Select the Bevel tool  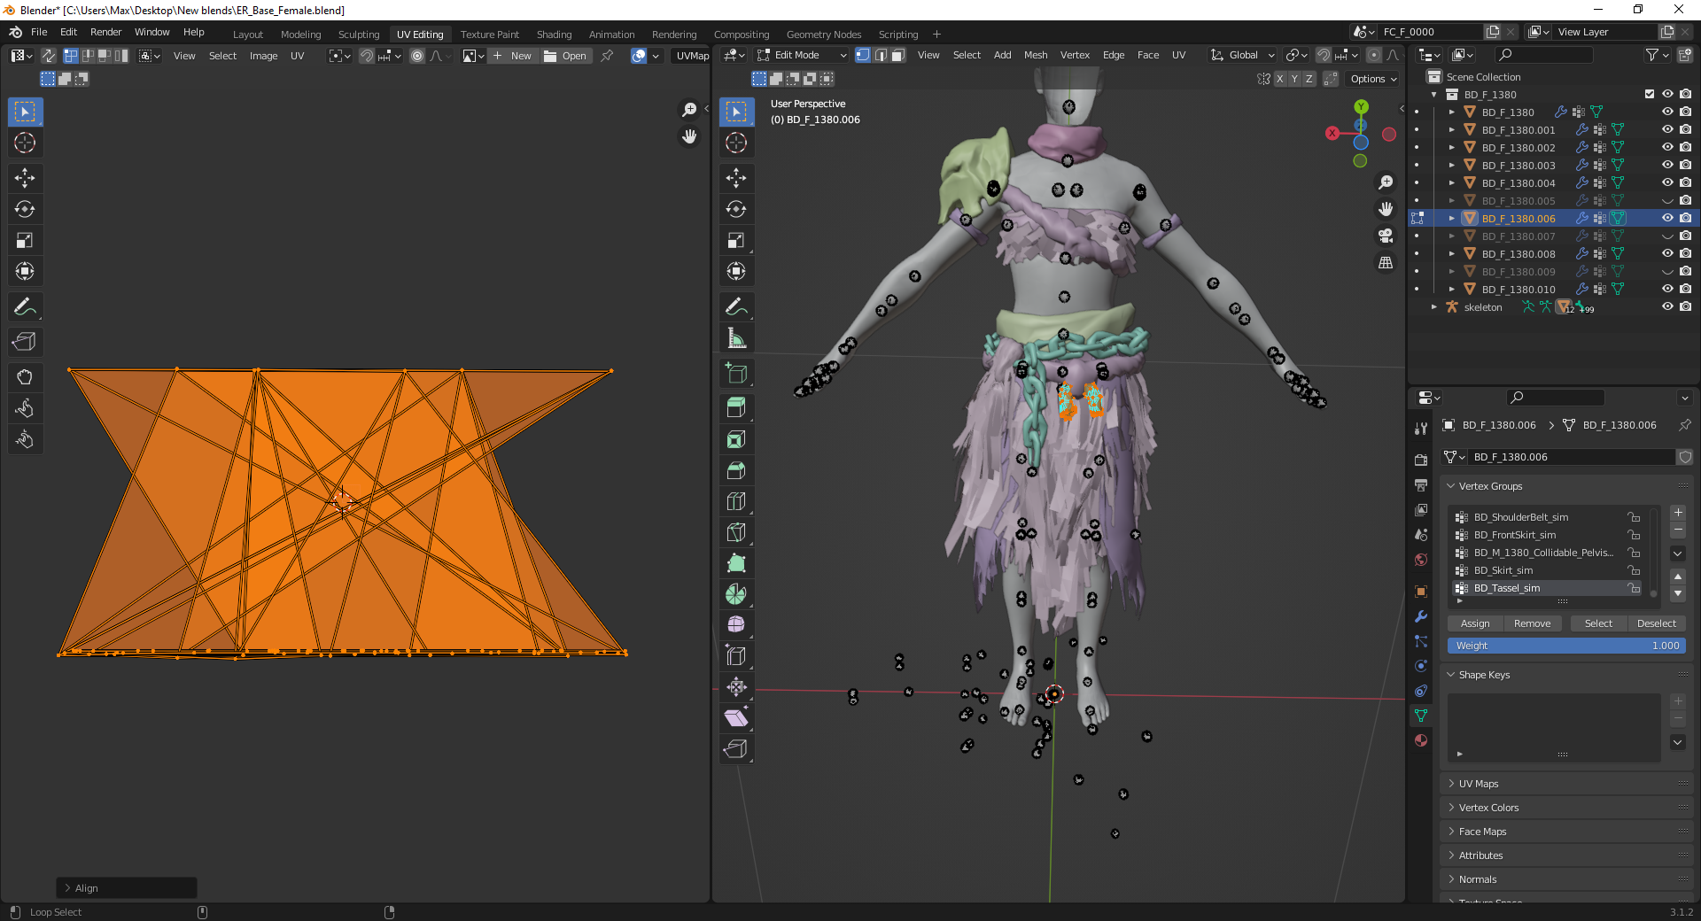pyautogui.click(x=736, y=470)
